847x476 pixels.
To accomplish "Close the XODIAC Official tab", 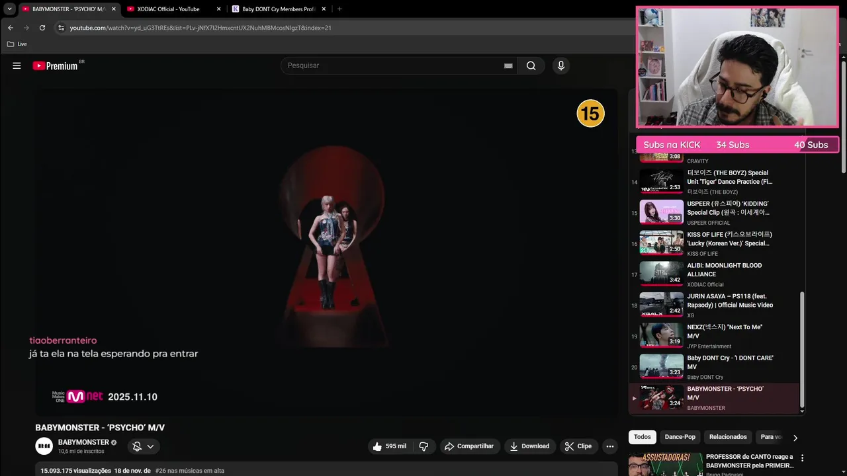I will (x=219, y=9).
